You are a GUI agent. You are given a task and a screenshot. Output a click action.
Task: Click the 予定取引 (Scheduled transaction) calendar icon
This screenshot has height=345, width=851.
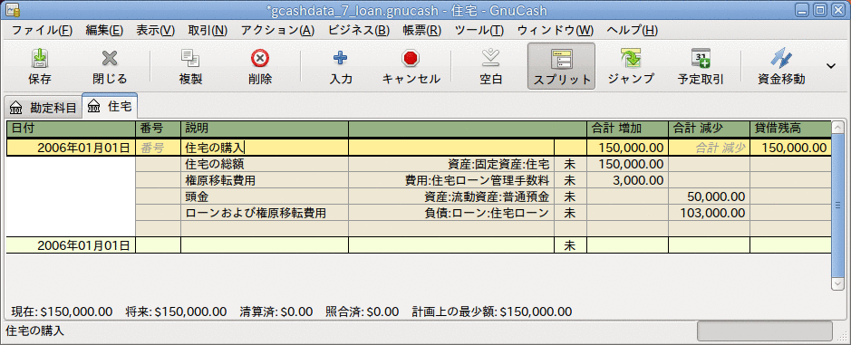click(x=701, y=58)
